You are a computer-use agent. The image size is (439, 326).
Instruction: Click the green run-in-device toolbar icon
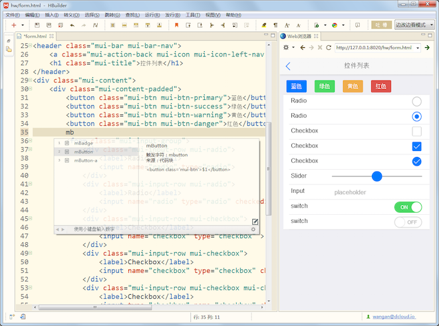(x=317, y=25)
